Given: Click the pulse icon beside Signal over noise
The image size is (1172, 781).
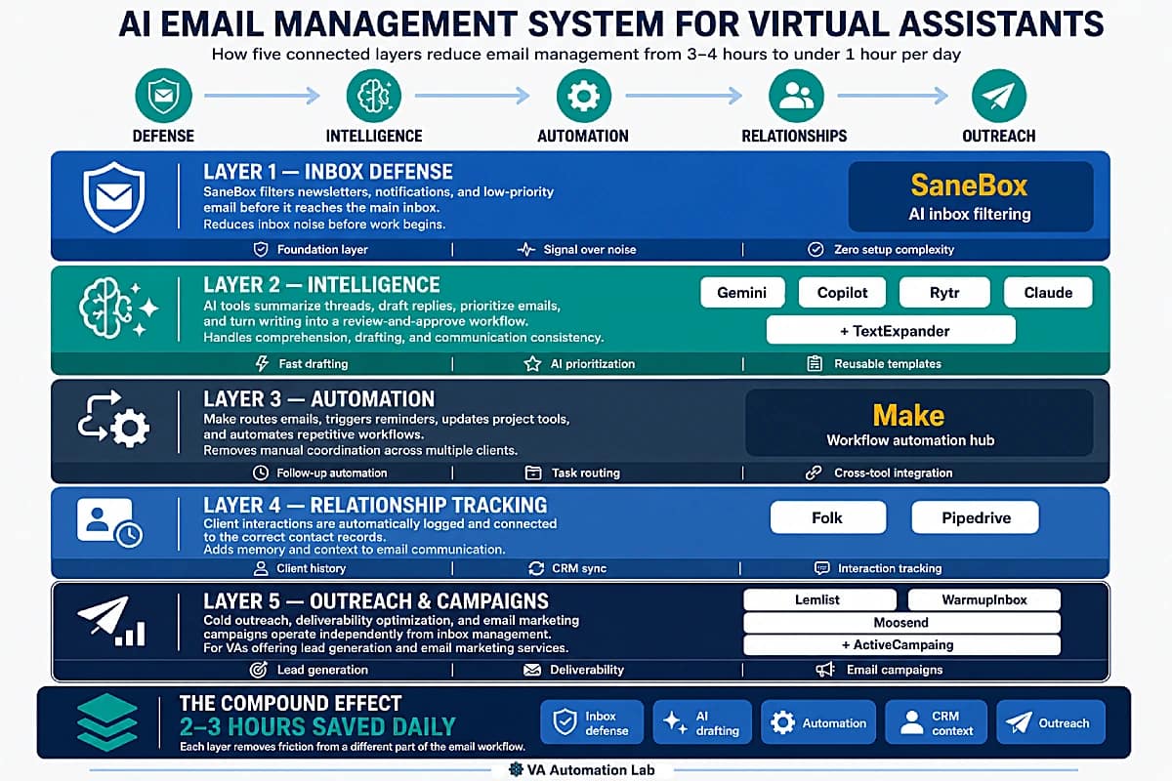Looking at the screenshot, I should click(525, 249).
